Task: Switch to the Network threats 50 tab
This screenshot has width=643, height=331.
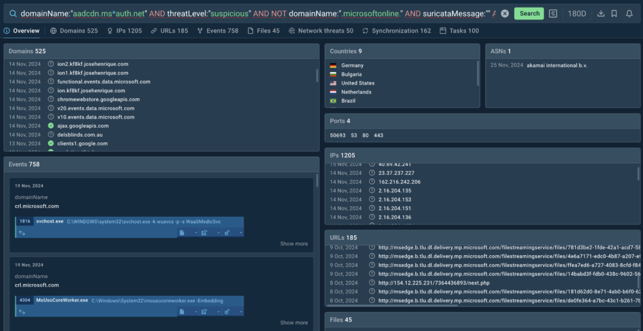Action: pyautogui.click(x=321, y=31)
